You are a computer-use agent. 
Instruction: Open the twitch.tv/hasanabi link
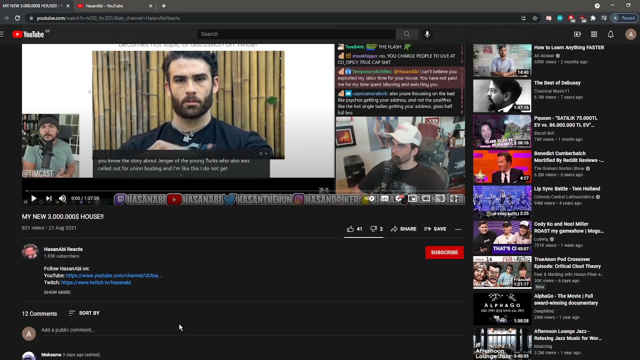(96, 282)
